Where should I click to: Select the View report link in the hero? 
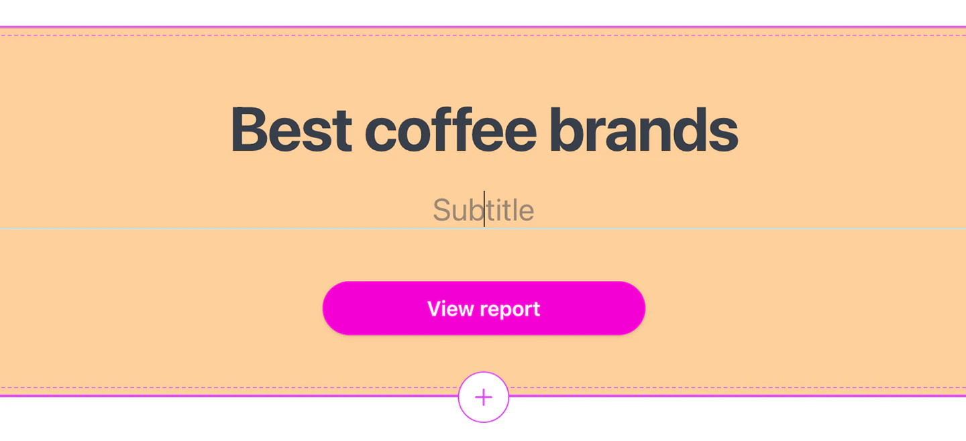point(484,308)
